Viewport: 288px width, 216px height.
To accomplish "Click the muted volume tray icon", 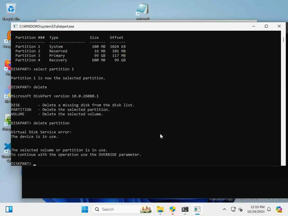I will point(240,209).
